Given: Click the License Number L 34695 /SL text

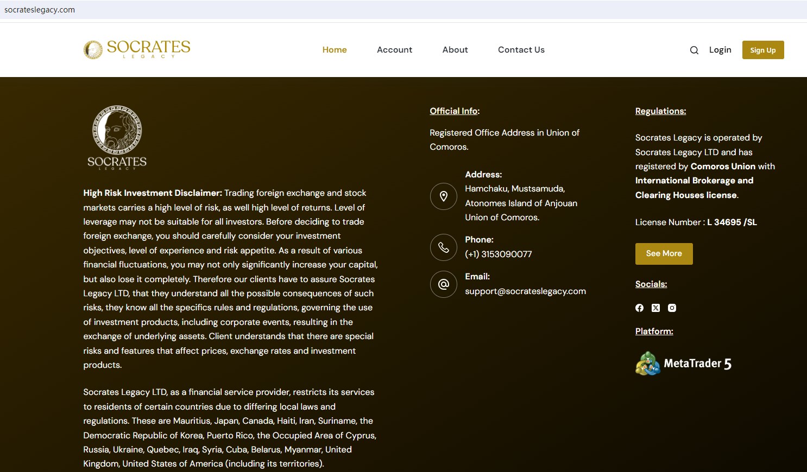Looking at the screenshot, I should pyautogui.click(x=696, y=222).
